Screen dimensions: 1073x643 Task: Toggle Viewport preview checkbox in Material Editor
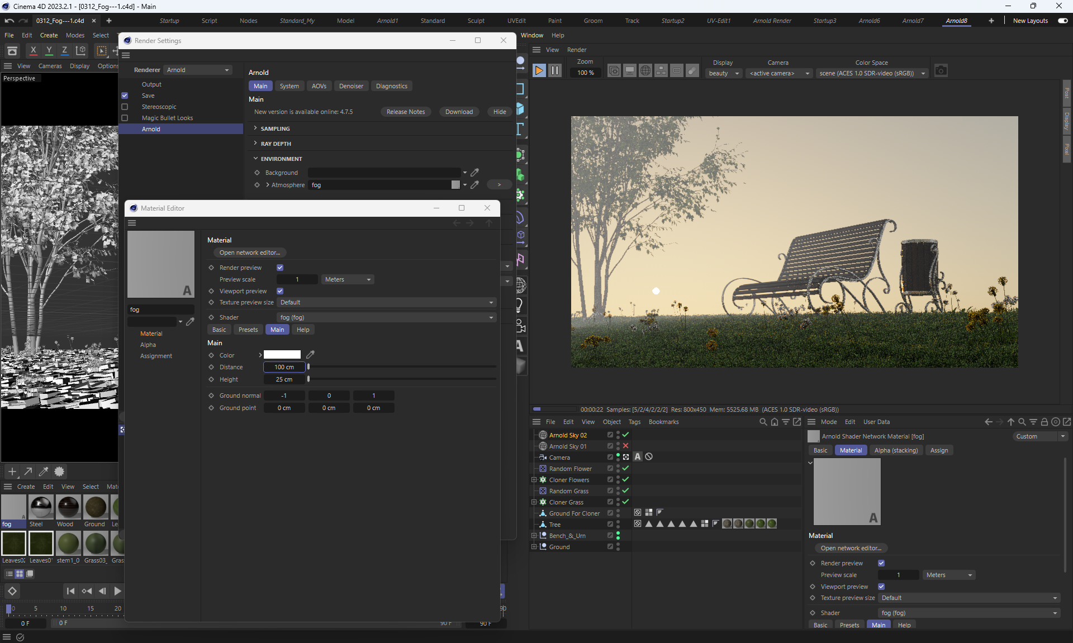(280, 291)
